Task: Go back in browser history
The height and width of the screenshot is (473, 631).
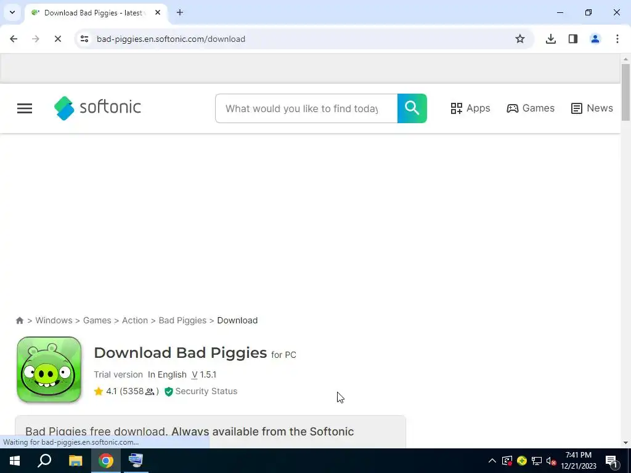Action: [14, 39]
